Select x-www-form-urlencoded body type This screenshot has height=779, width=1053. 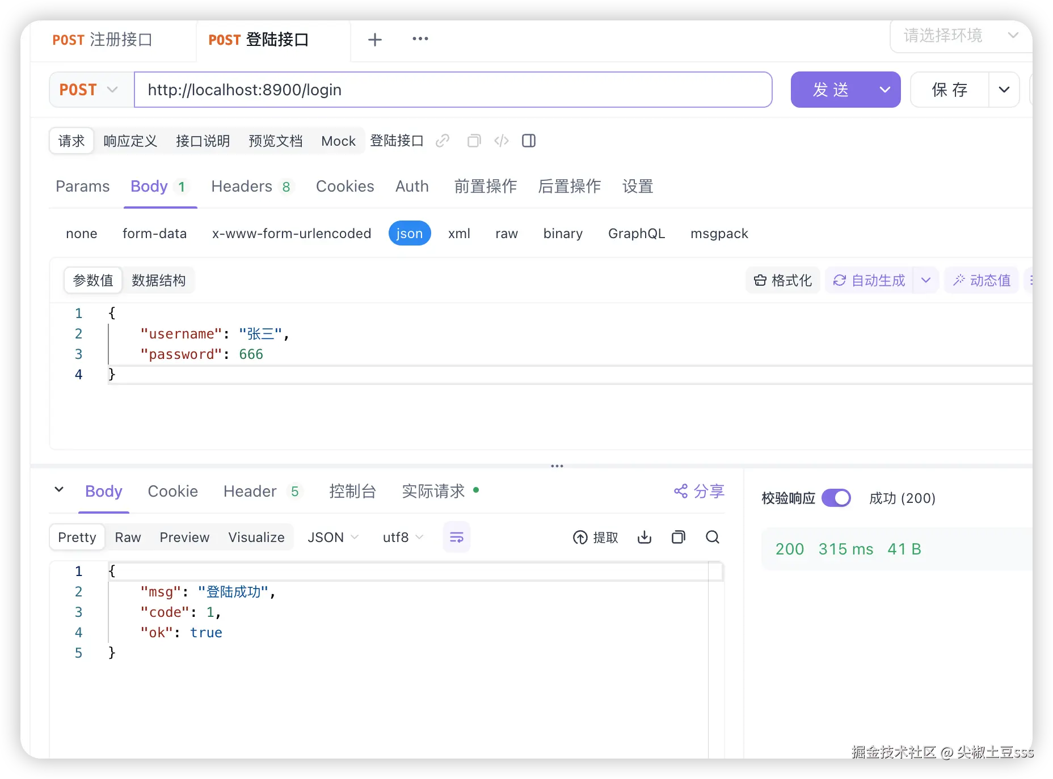tap(292, 234)
